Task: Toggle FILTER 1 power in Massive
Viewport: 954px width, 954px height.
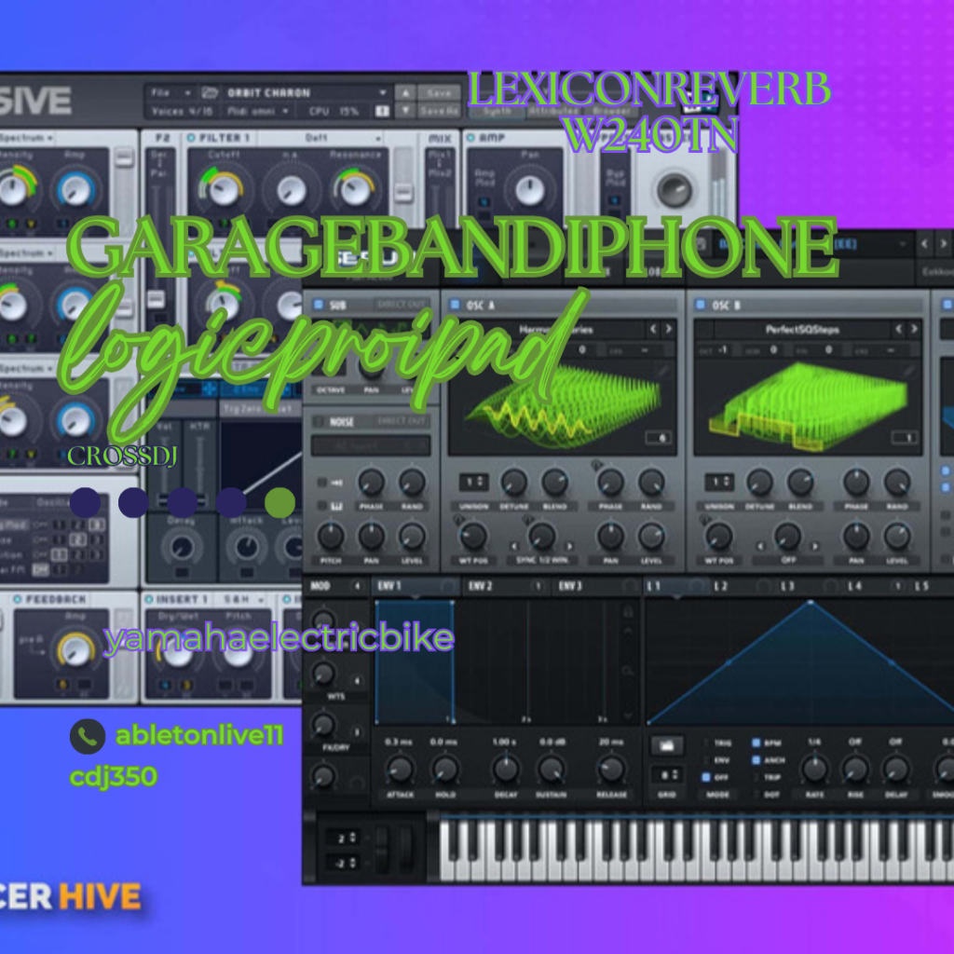Action: pyautogui.click(x=191, y=138)
